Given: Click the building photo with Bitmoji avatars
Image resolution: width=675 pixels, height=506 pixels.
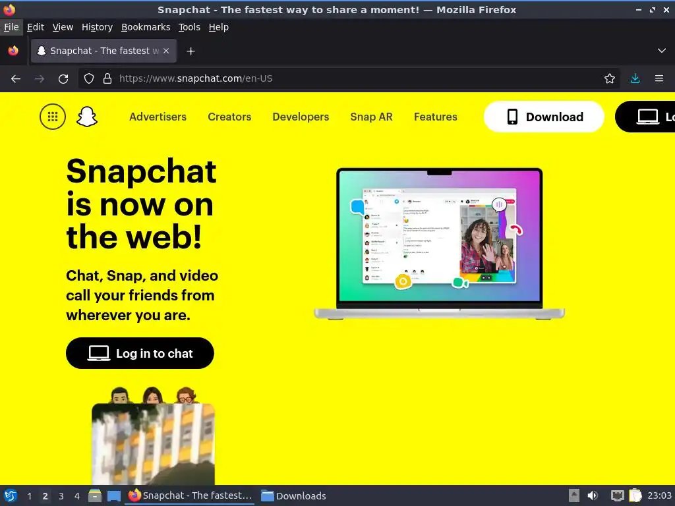Looking at the screenshot, I should pyautogui.click(x=153, y=436).
